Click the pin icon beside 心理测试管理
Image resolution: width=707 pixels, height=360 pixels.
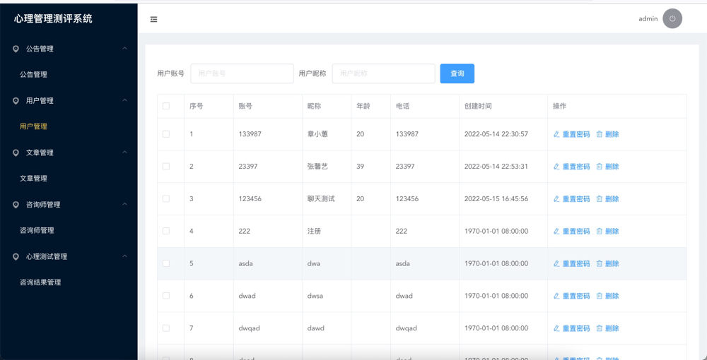16,256
